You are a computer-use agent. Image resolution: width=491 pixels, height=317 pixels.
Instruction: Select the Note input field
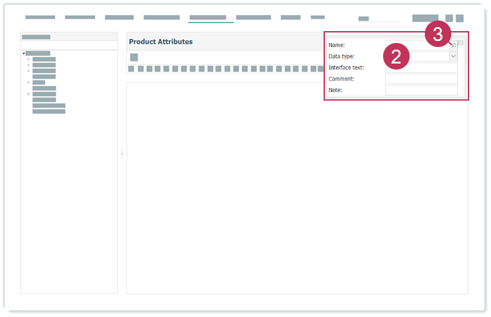click(x=421, y=90)
